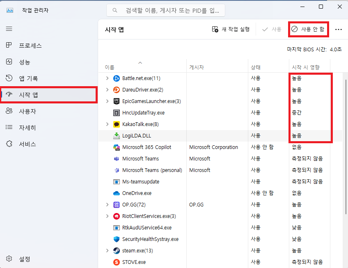The width and height of the screenshot is (348, 268).
Task: Click the OneDrive cloud icon
Action: [117, 193]
